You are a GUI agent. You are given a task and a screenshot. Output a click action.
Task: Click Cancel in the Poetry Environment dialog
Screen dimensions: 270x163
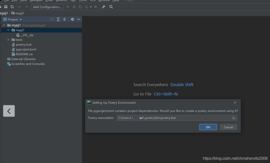(x=228, y=127)
